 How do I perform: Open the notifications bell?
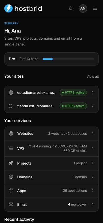pyautogui.click(x=71, y=8)
